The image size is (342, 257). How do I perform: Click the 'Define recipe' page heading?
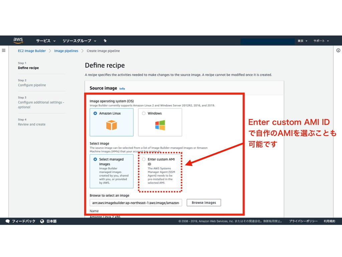(x=105, y=65)
